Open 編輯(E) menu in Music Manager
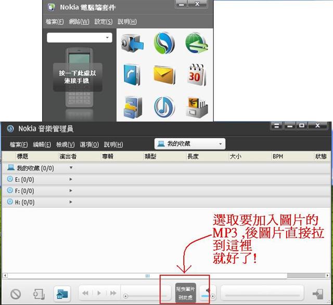The width and height of the screenshot is (333, 305). 42,144
